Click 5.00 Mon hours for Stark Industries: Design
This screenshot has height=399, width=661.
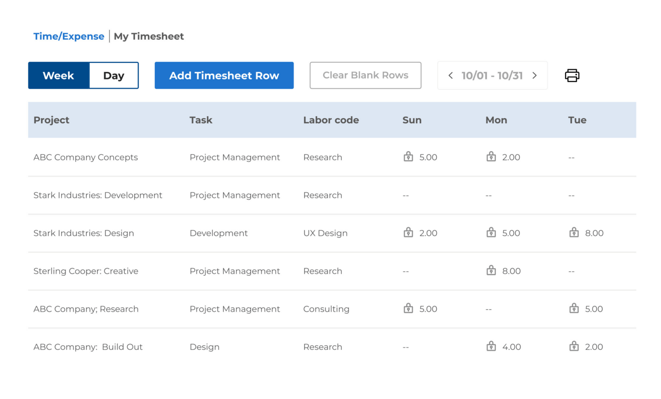511,233
